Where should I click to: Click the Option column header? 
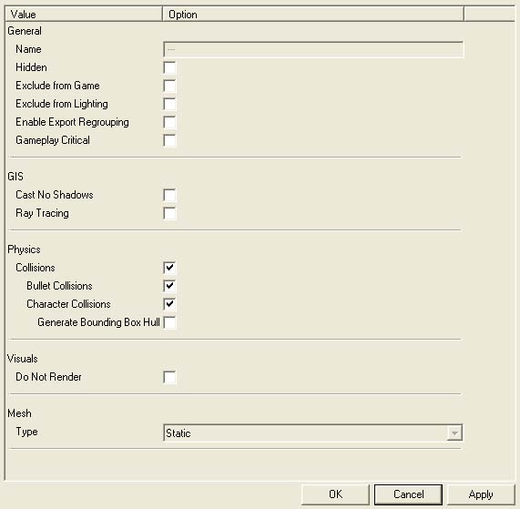tap(313, 15)
